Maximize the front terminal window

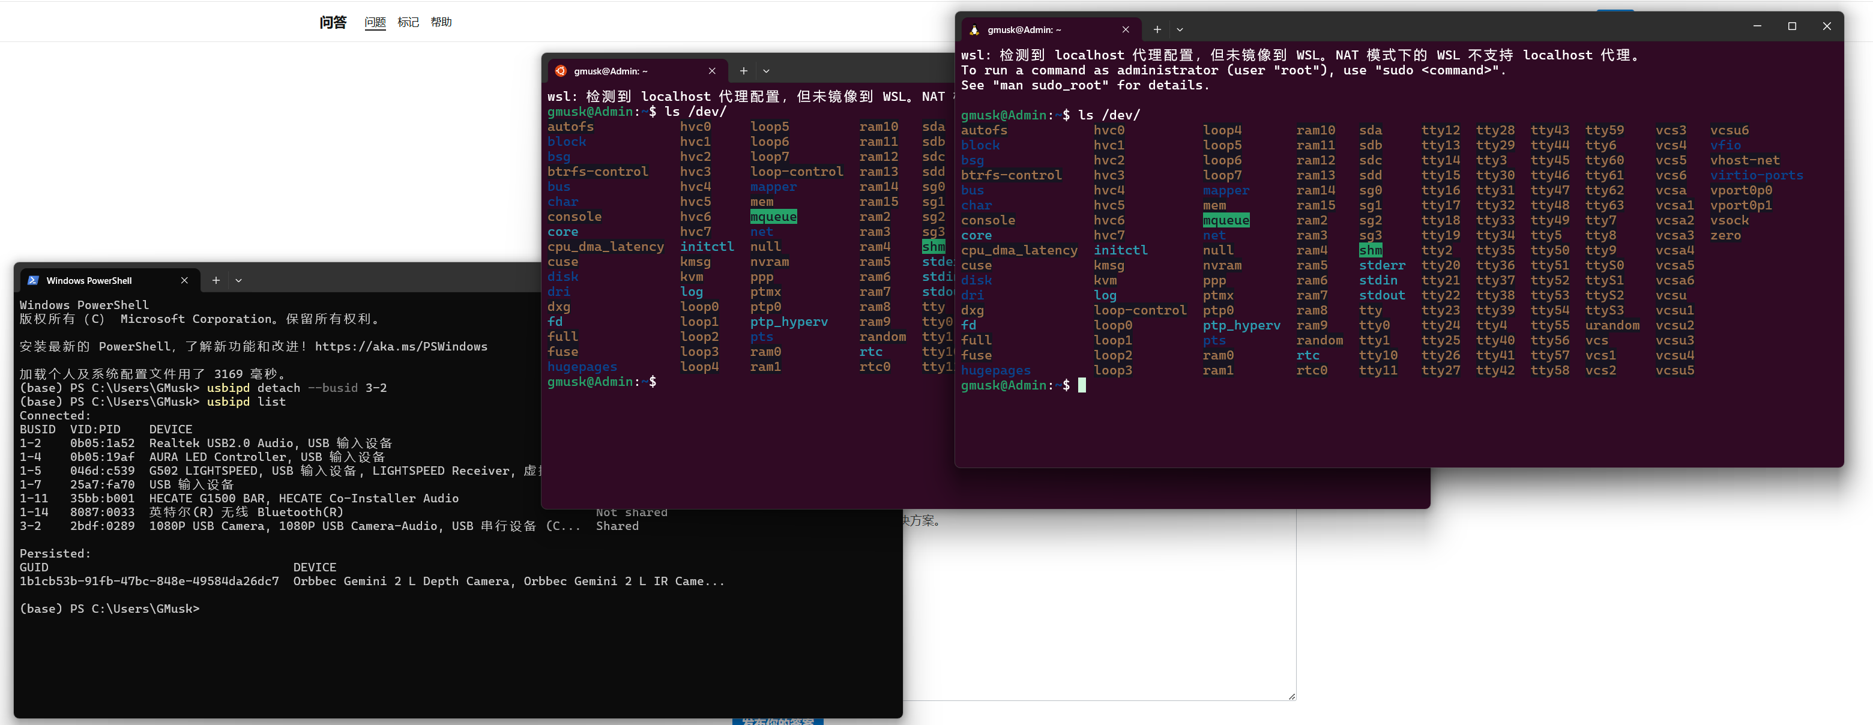tap(1791, 26)
